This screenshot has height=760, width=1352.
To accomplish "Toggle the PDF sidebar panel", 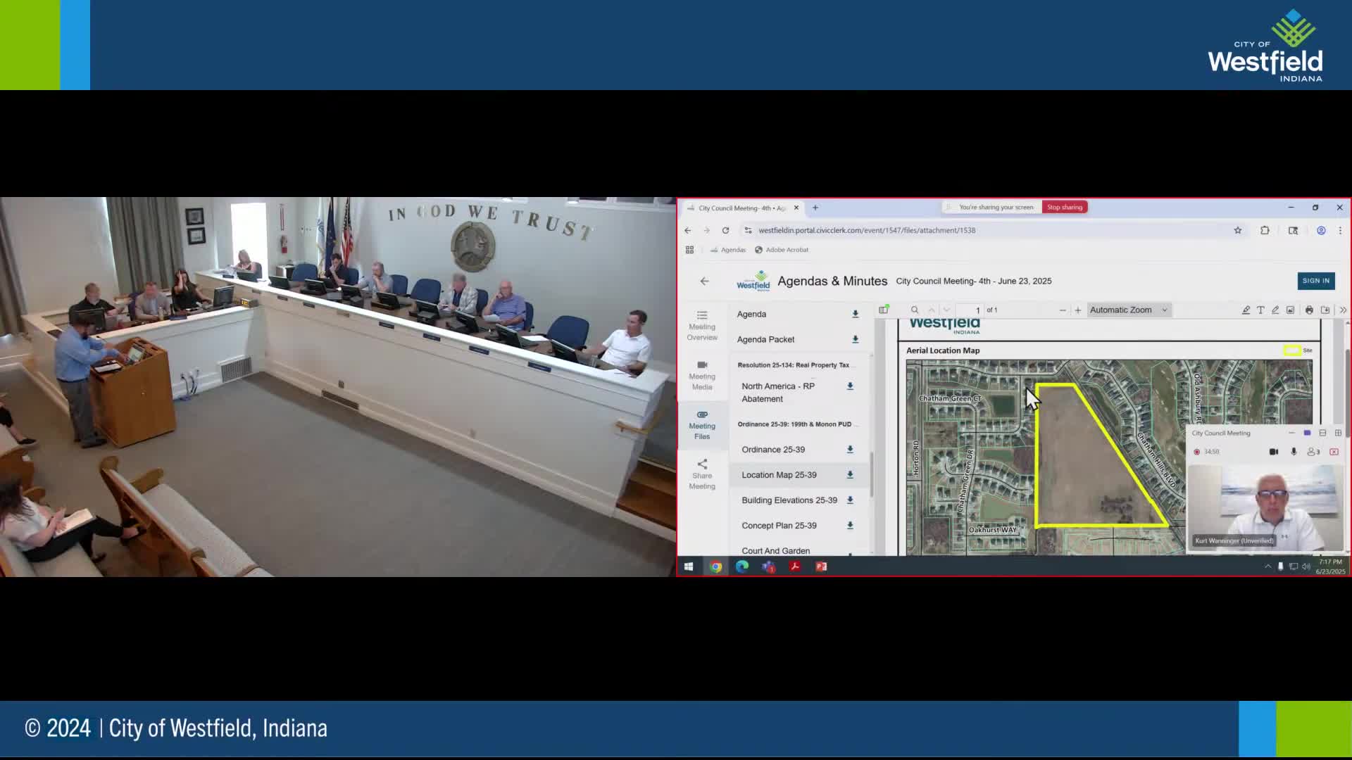I will click(884, 310).
